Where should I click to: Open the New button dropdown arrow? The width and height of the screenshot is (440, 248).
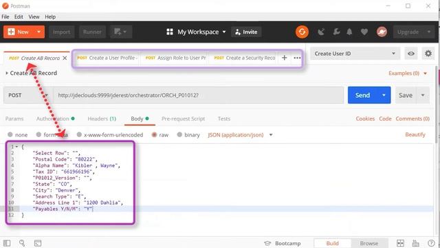pos(39,32)
